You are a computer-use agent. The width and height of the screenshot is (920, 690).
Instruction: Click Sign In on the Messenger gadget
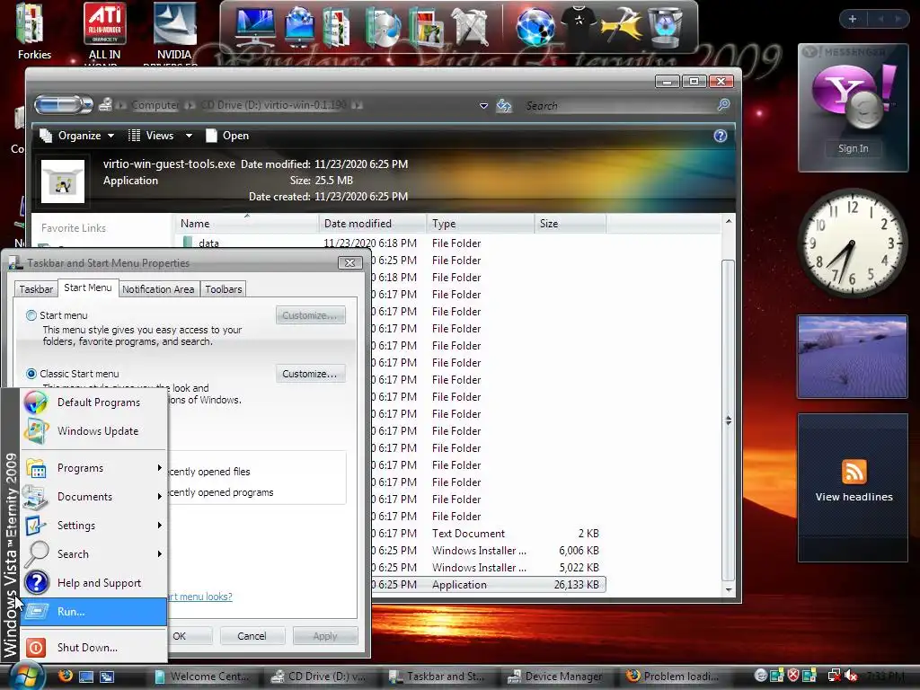click(854, 148)
